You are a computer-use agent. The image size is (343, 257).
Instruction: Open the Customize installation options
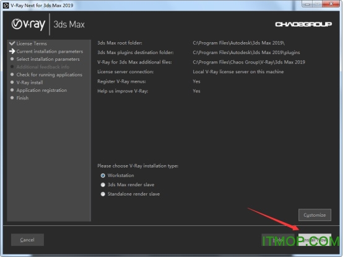point(315,215)
